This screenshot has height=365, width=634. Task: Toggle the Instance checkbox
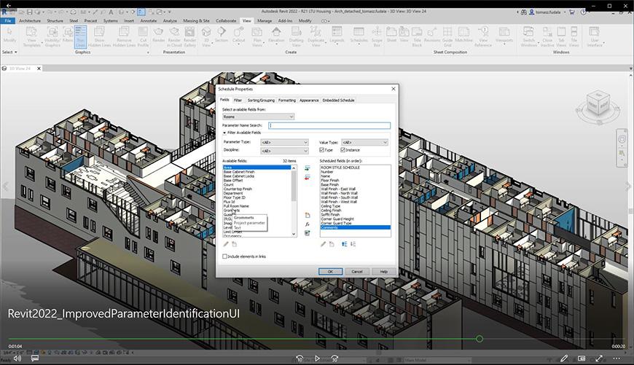click(x=343, y=150)
